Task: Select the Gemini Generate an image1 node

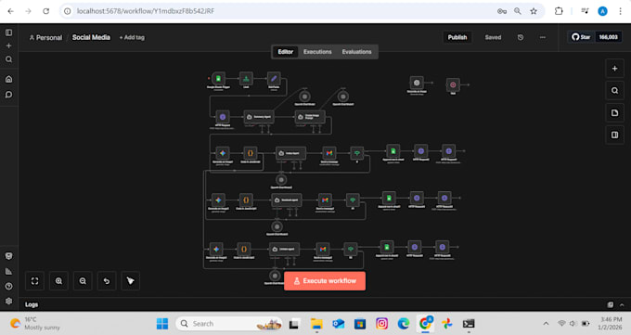Action: (x=223, y=153)
